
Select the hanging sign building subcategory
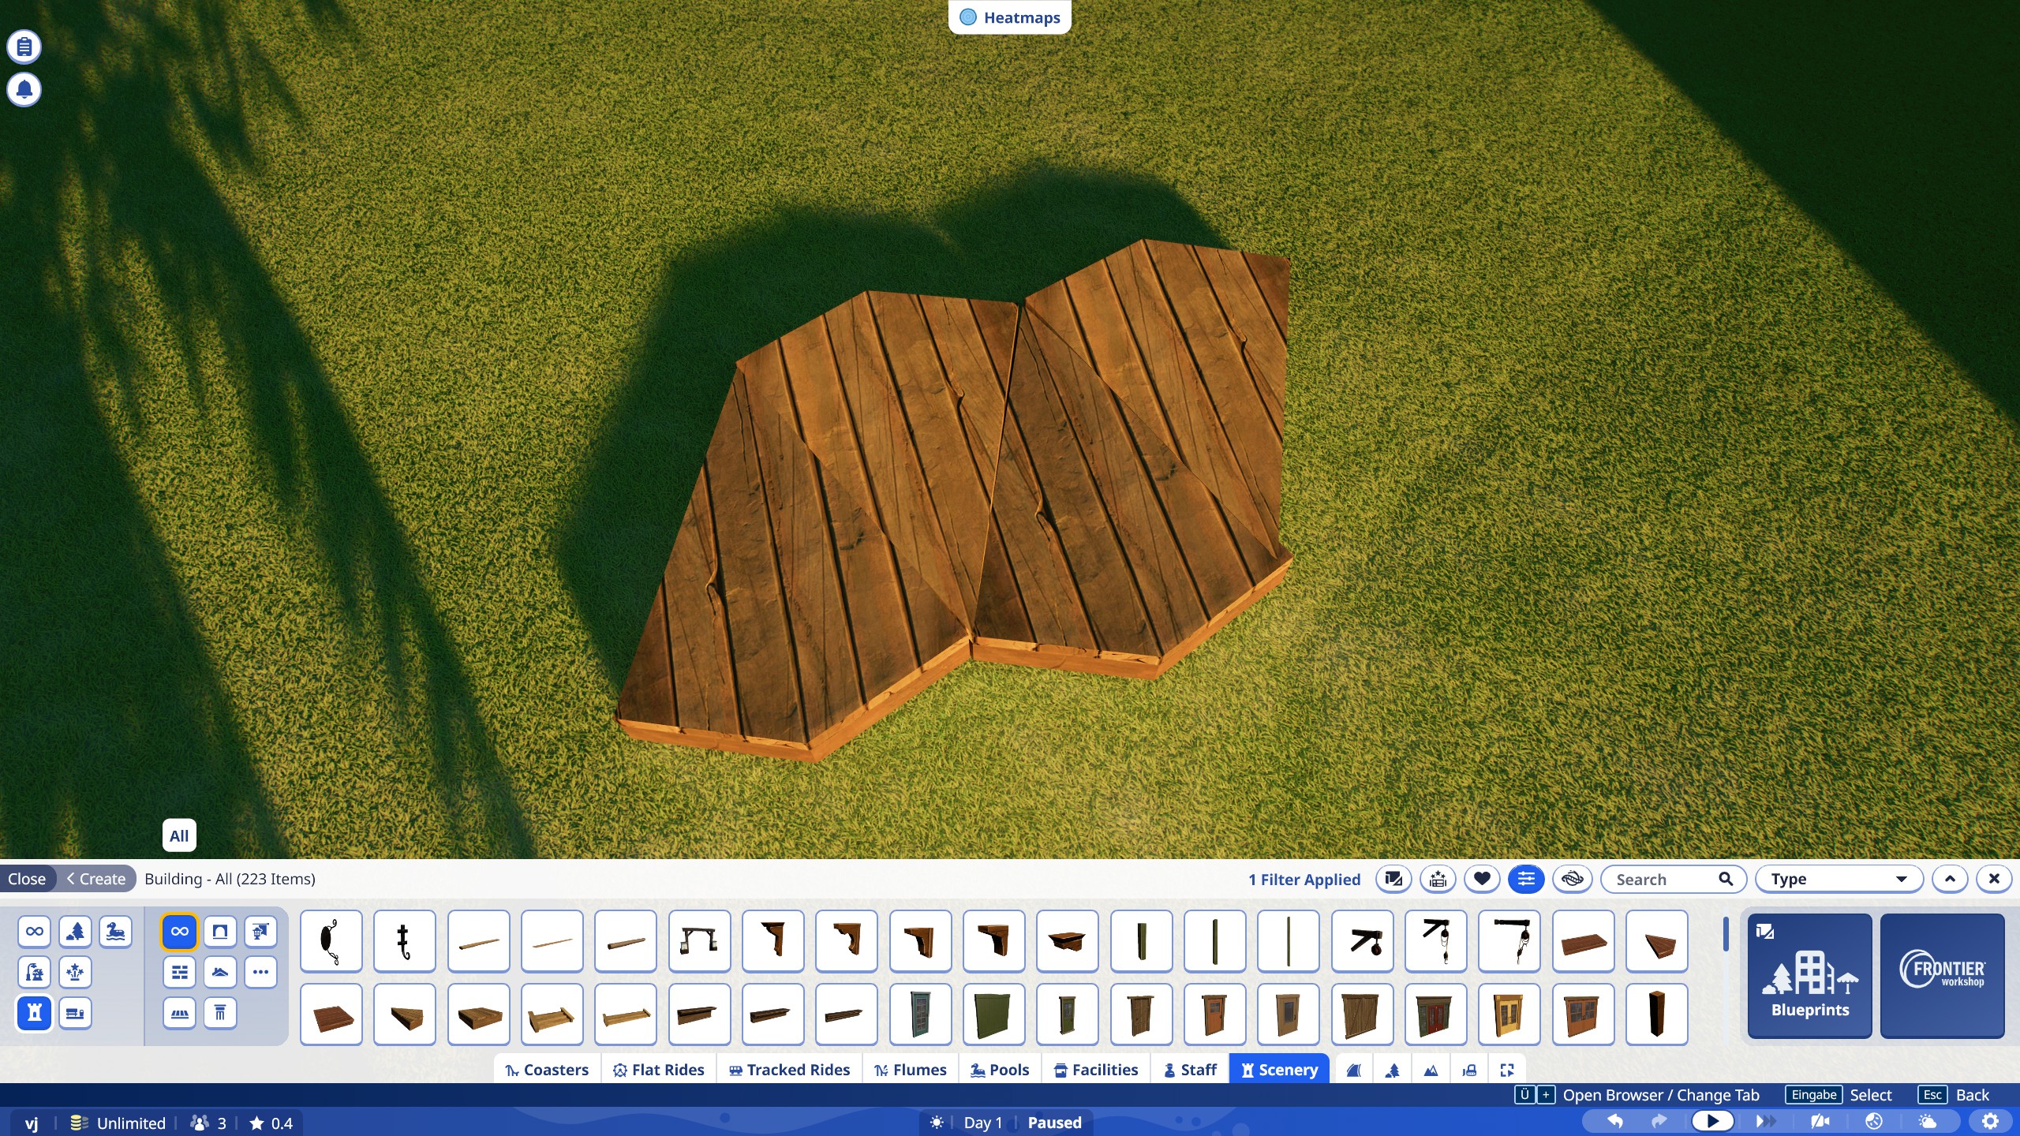point(260,931)
